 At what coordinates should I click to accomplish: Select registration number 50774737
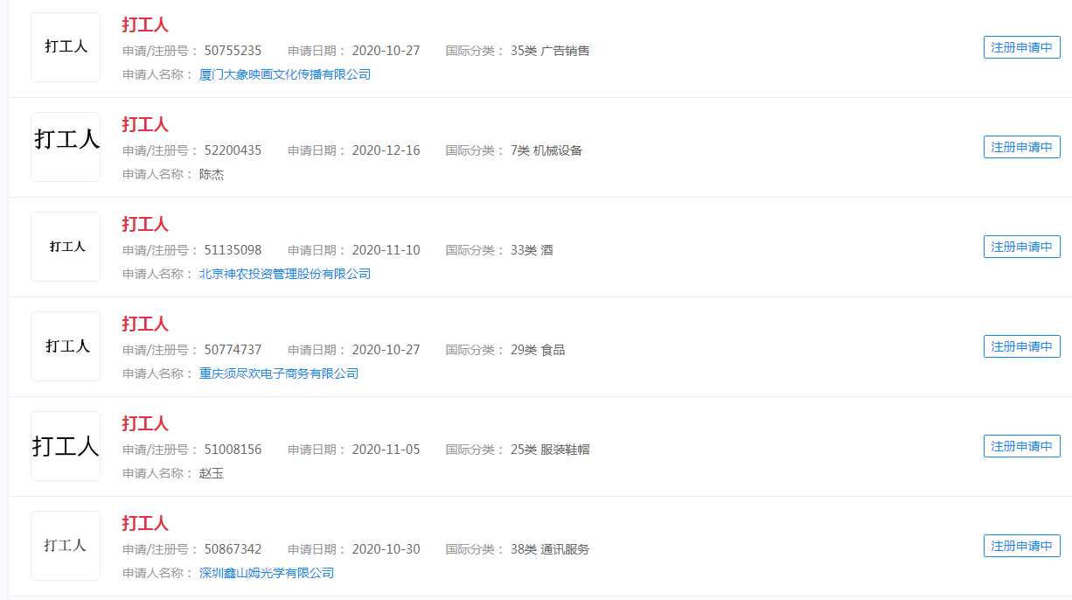[233, 350]
